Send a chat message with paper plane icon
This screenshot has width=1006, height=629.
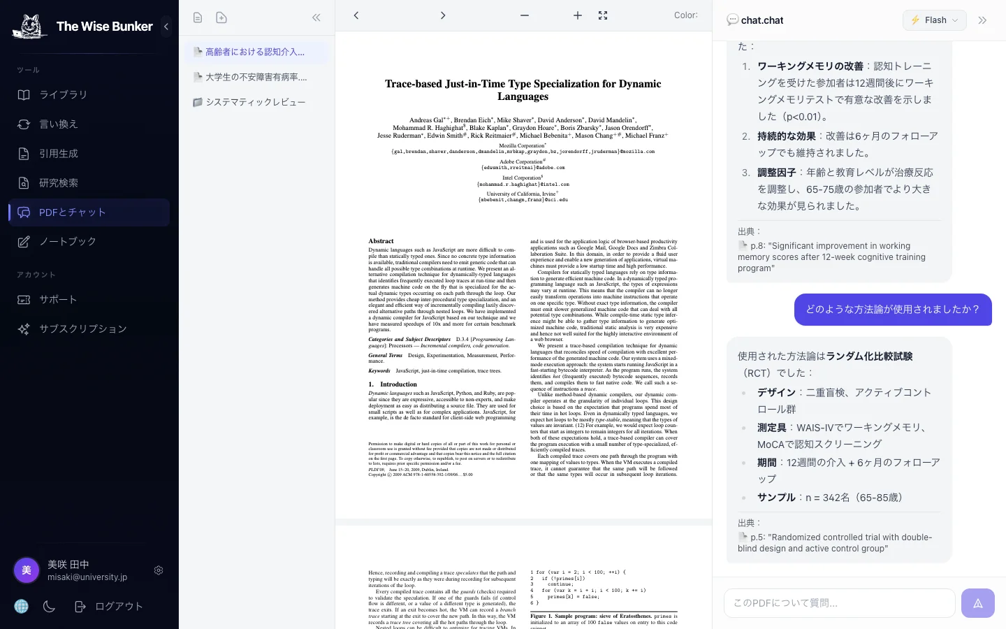pyautogui.click(x=977, y=602)
